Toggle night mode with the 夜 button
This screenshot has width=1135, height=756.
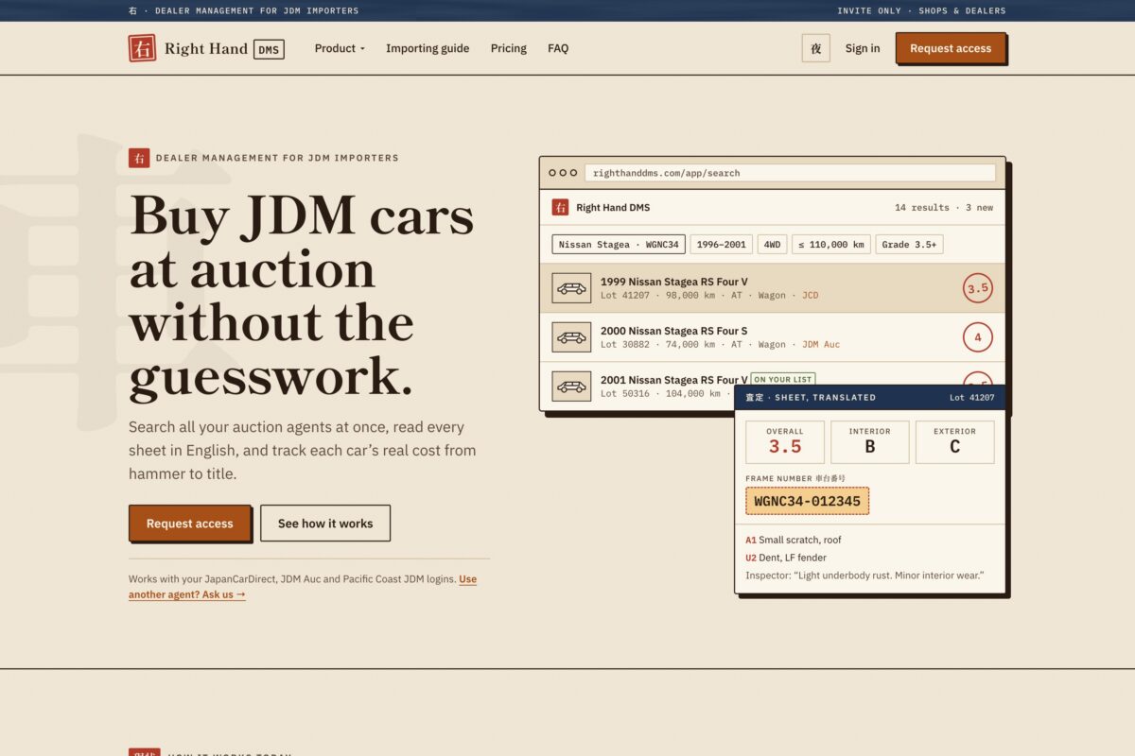tap(815, 48)
